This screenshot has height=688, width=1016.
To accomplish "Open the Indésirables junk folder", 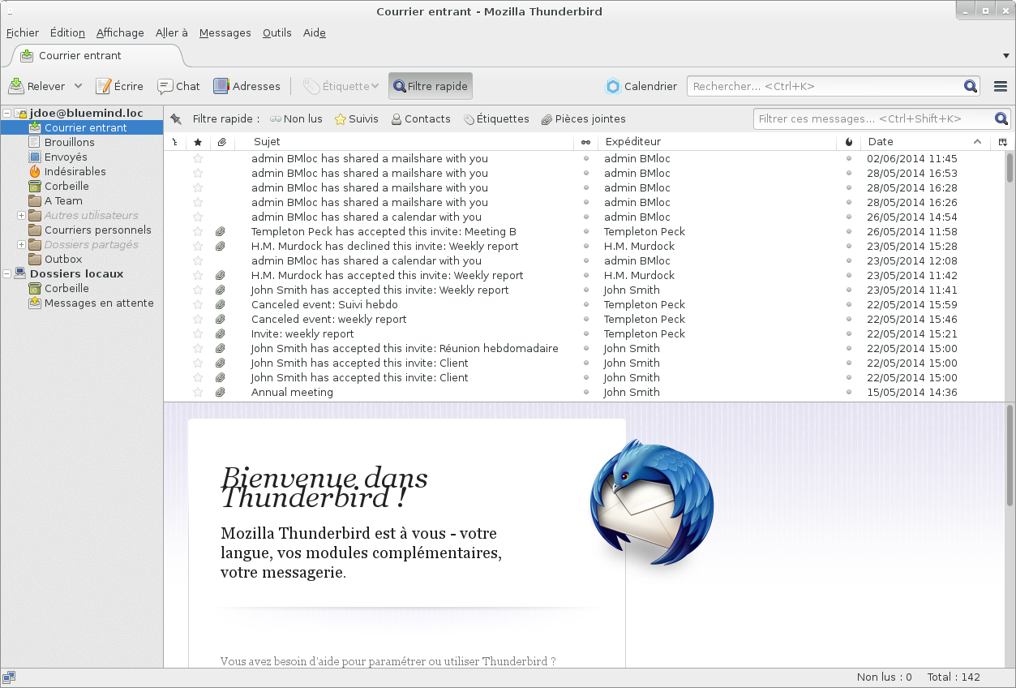I will 75,172.
